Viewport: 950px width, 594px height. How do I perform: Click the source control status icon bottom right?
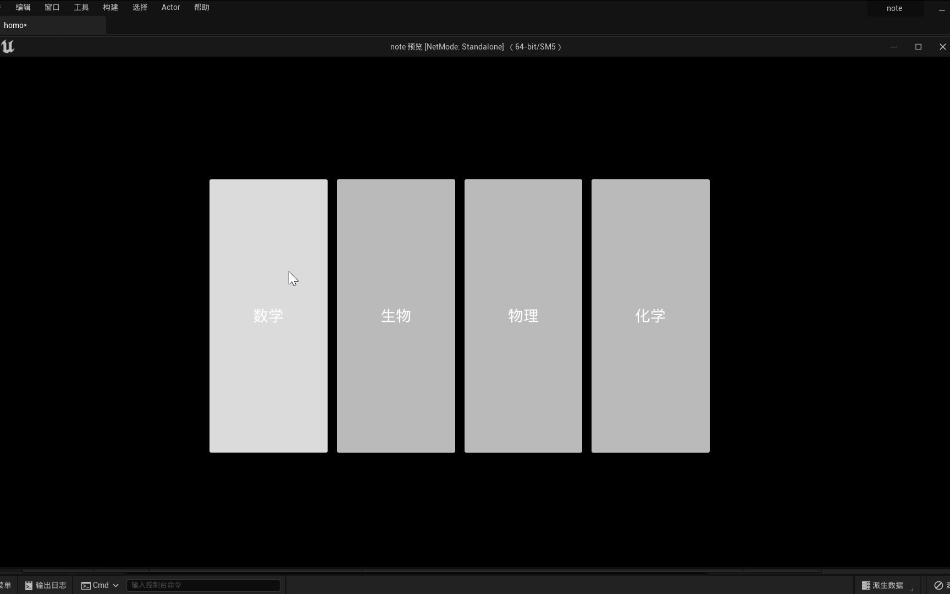[x=939, y=585]
